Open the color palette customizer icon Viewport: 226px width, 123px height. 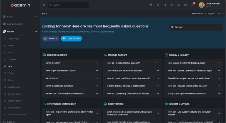pos(185,5)
